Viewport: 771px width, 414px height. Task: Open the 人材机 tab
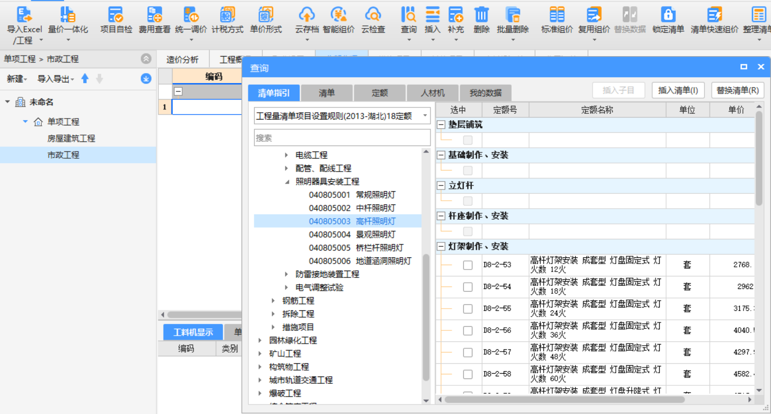(433, 93)
